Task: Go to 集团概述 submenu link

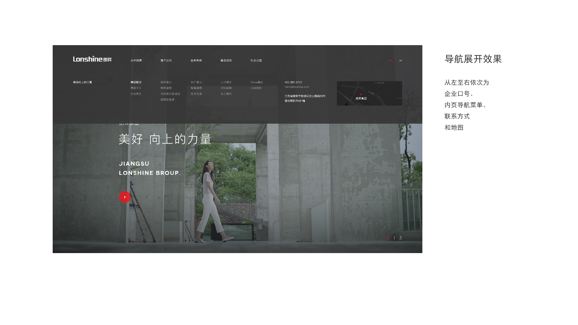Action: click(x=136, y=82)
